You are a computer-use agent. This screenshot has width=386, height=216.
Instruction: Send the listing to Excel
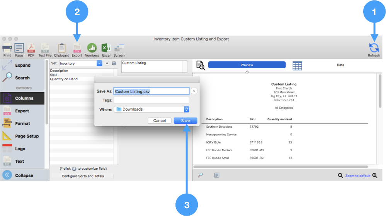106,48
